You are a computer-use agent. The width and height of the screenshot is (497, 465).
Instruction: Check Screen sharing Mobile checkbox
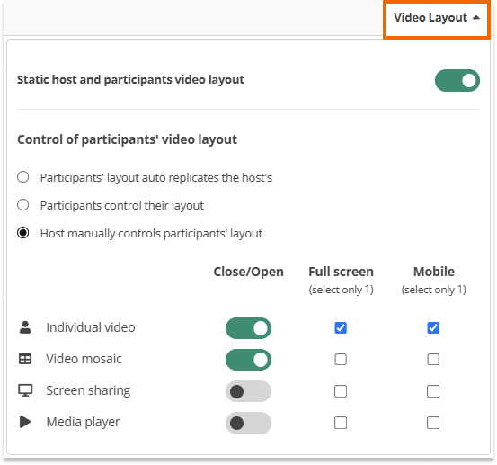point(433,391)
